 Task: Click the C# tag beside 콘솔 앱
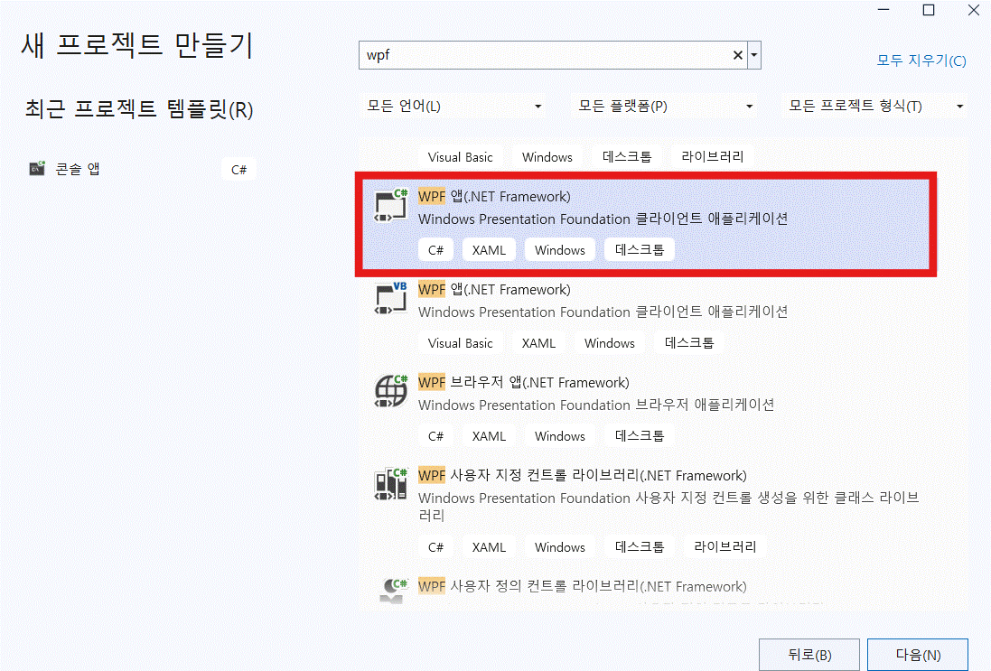pos(238,169)
